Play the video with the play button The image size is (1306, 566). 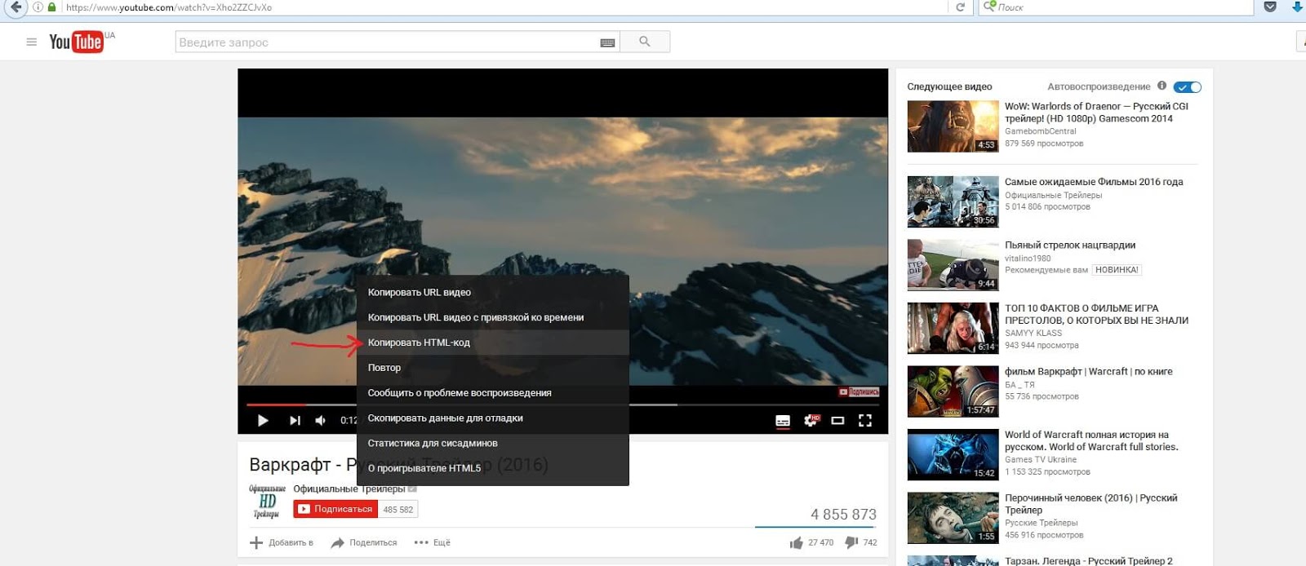pyautogui.click(x=263, y=421)
